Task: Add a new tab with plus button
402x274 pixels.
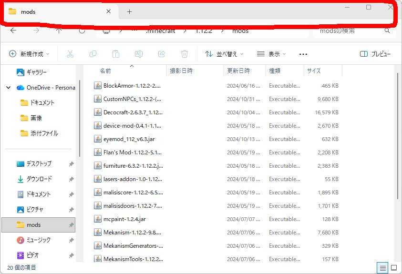Action: click(129, 11)
